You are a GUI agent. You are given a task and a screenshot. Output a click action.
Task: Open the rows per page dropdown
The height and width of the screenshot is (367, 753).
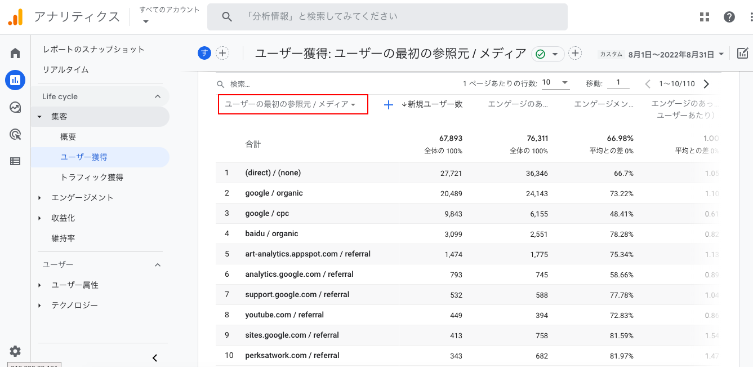555,83
